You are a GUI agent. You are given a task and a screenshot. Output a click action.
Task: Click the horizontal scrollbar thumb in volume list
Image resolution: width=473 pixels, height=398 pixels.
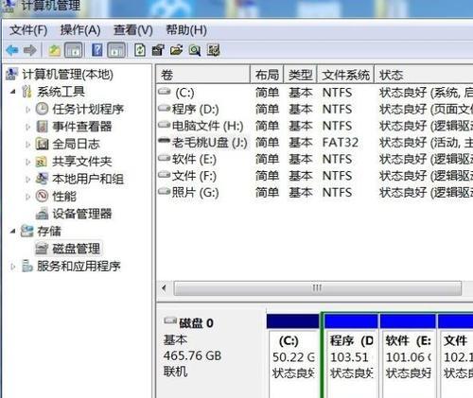pyautogui.click(x=318, y=288)
